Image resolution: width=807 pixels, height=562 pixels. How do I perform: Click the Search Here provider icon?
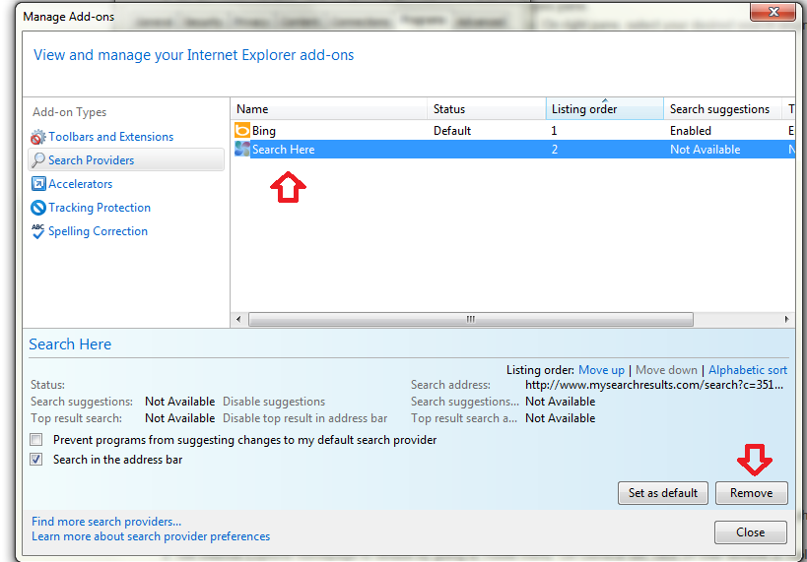(x=241, y=150)
